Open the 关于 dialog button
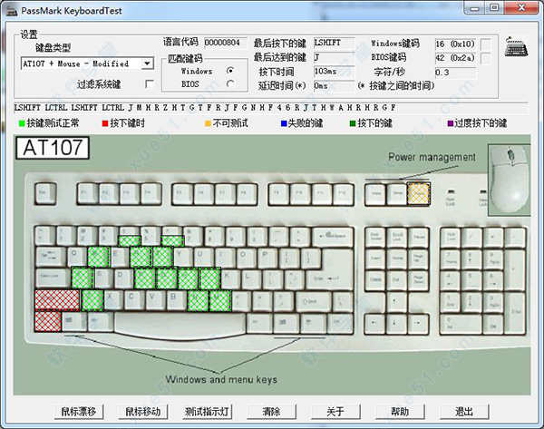 (x=335, y=412)
